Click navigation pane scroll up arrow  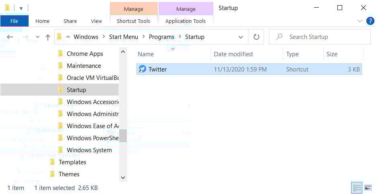pos(123,51)
